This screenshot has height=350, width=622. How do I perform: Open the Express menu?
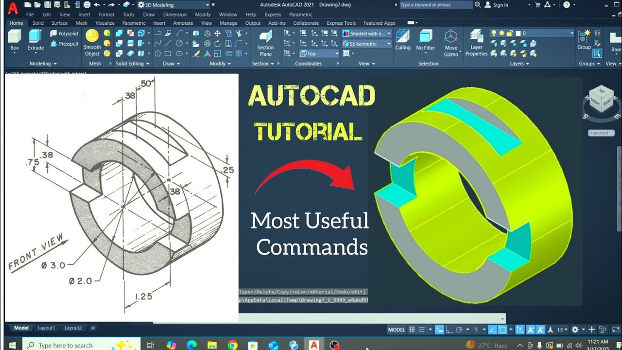click(273, 15)
